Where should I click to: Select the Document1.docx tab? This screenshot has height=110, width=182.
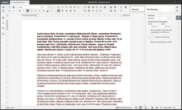point(20,2)
